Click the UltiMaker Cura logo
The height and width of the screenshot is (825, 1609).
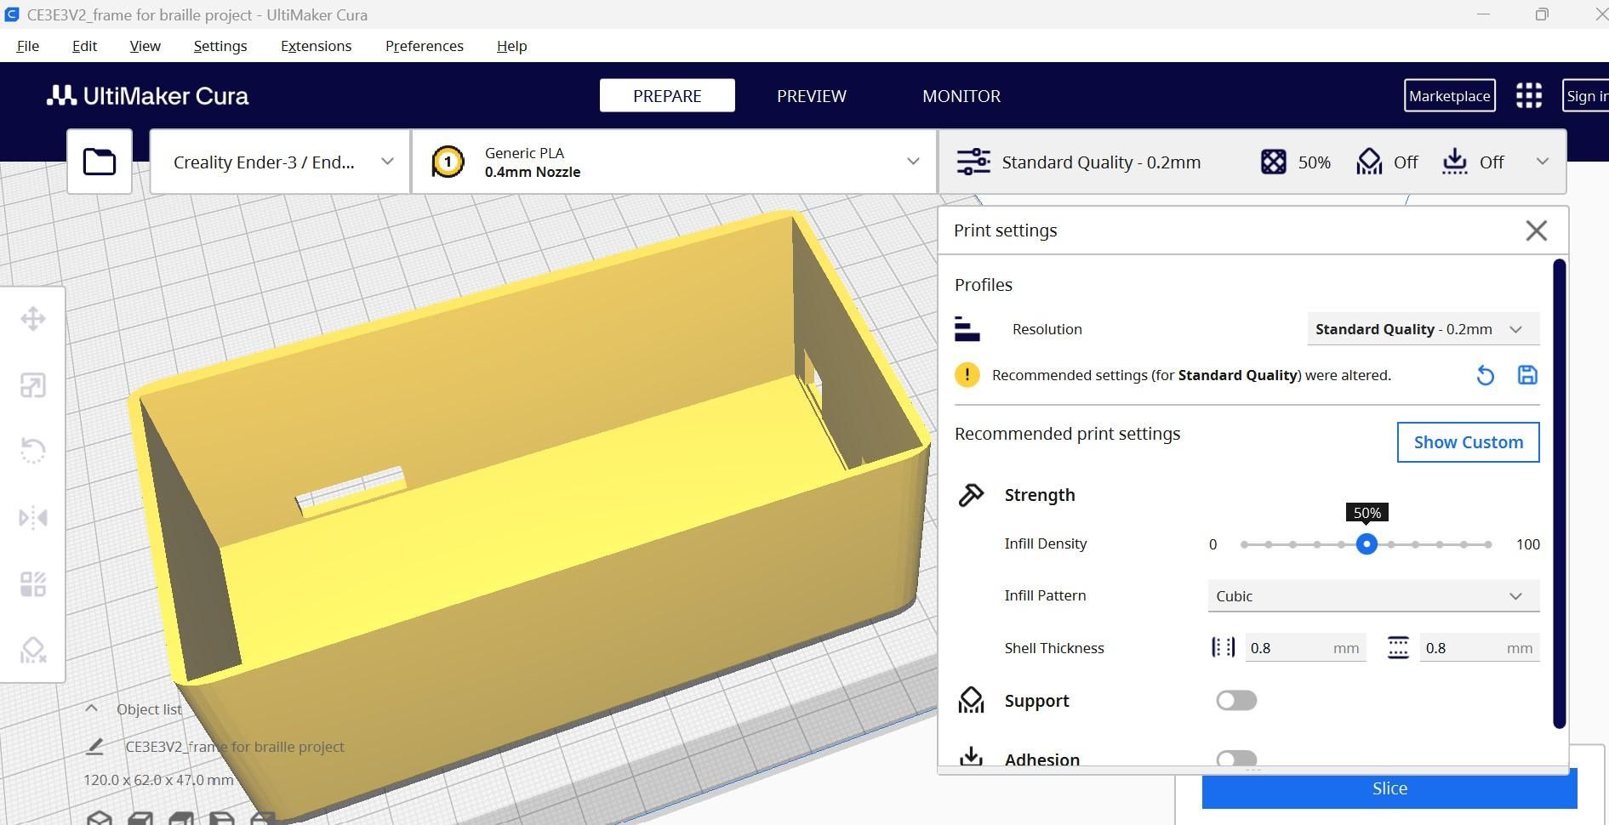click(x=148, y=96)
